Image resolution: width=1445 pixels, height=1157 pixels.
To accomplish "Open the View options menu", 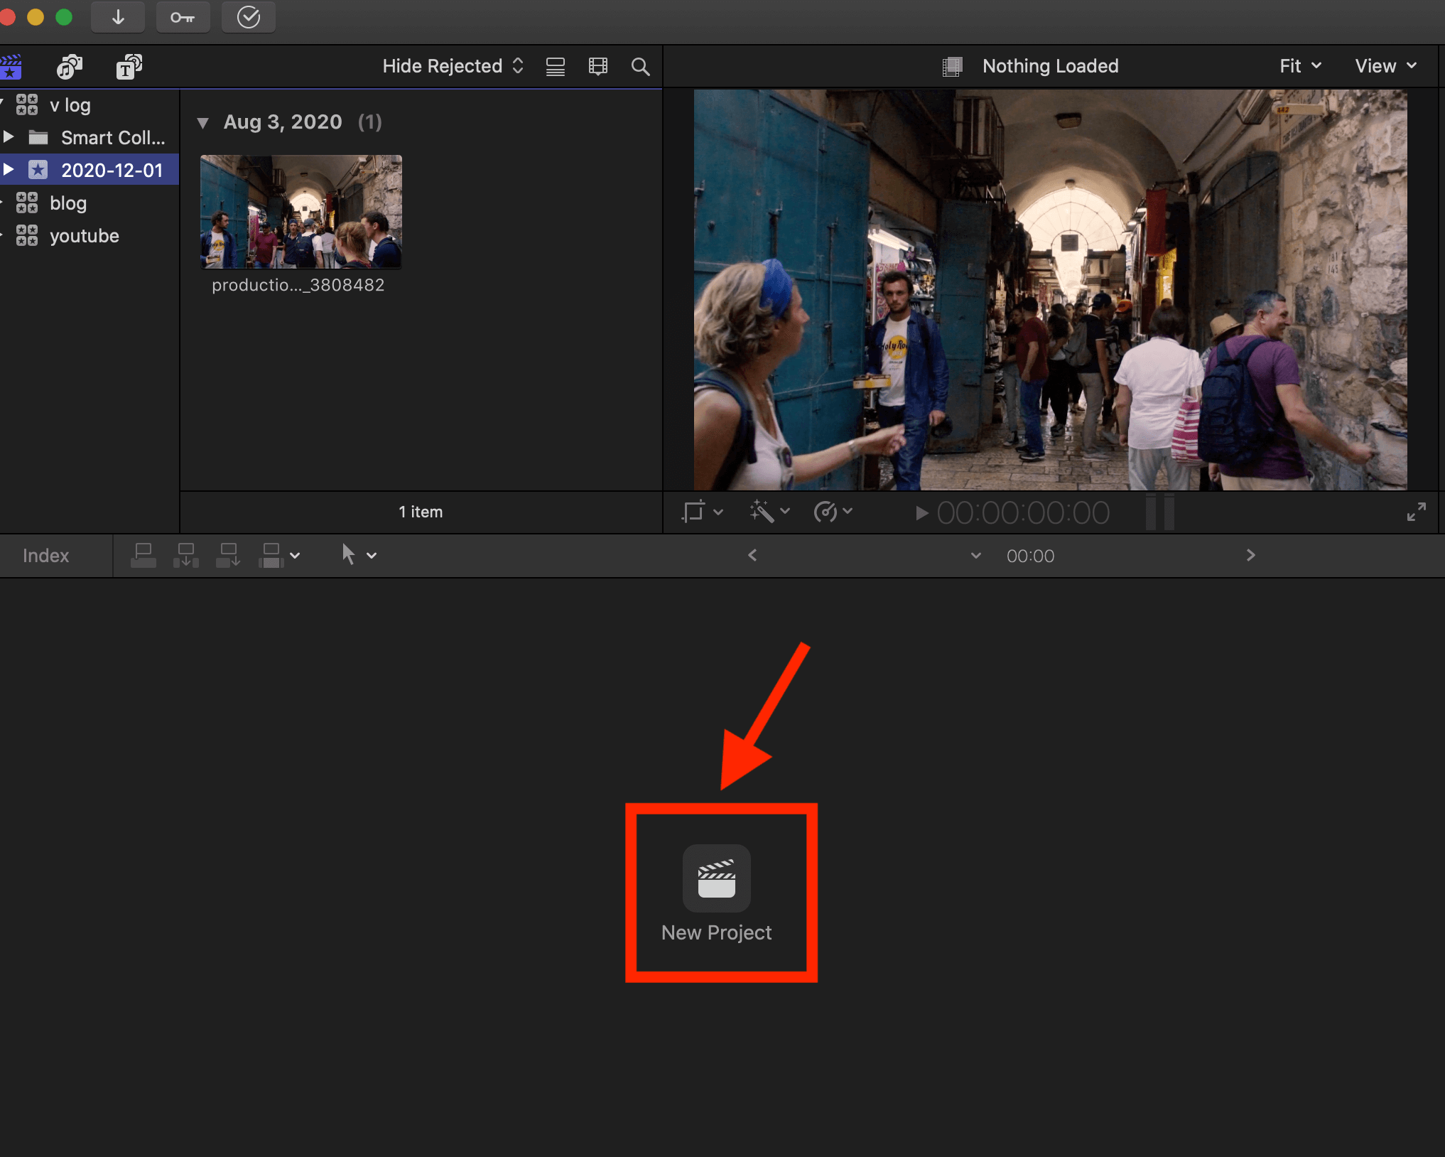I will point(1385,66).
